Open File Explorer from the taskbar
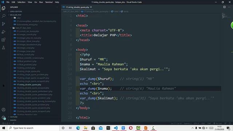Screen dimensions: 233x131 pyautogui.click(x=86, y=128)
